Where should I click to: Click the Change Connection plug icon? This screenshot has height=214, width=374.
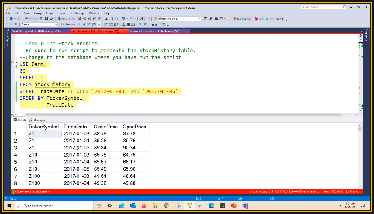click(x=16, y=24)
